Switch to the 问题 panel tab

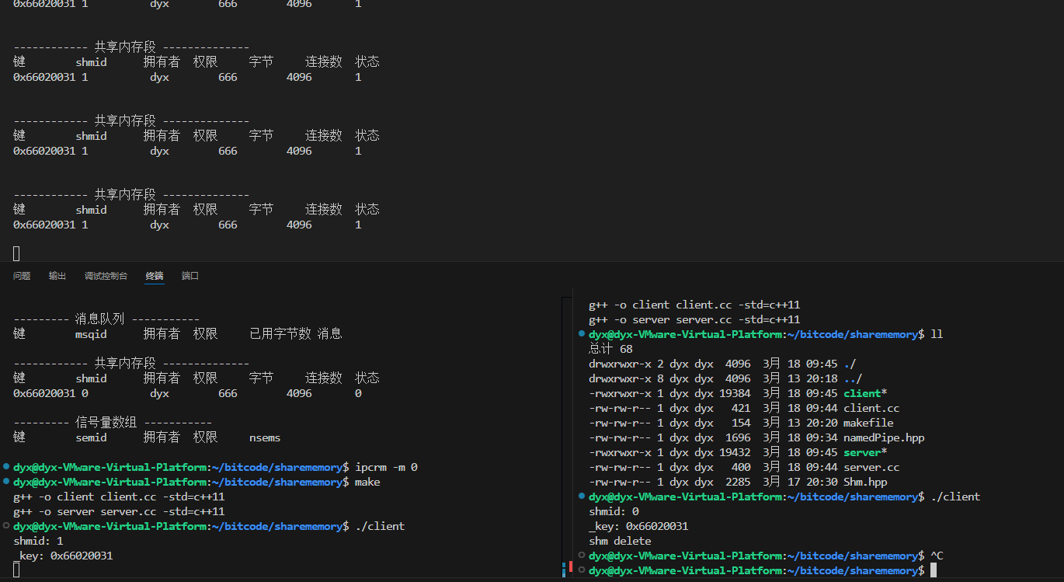22,276
